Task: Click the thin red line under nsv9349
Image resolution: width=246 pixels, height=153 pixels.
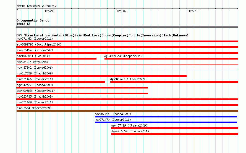Action: click(x=127, y=64)
